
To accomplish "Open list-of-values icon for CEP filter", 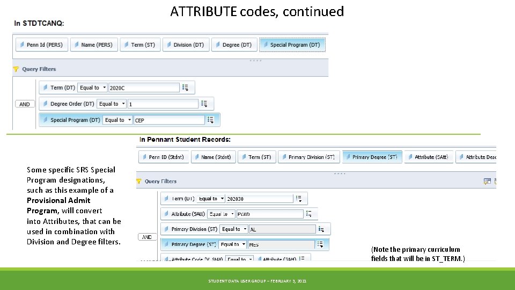I will click(210, 120).
